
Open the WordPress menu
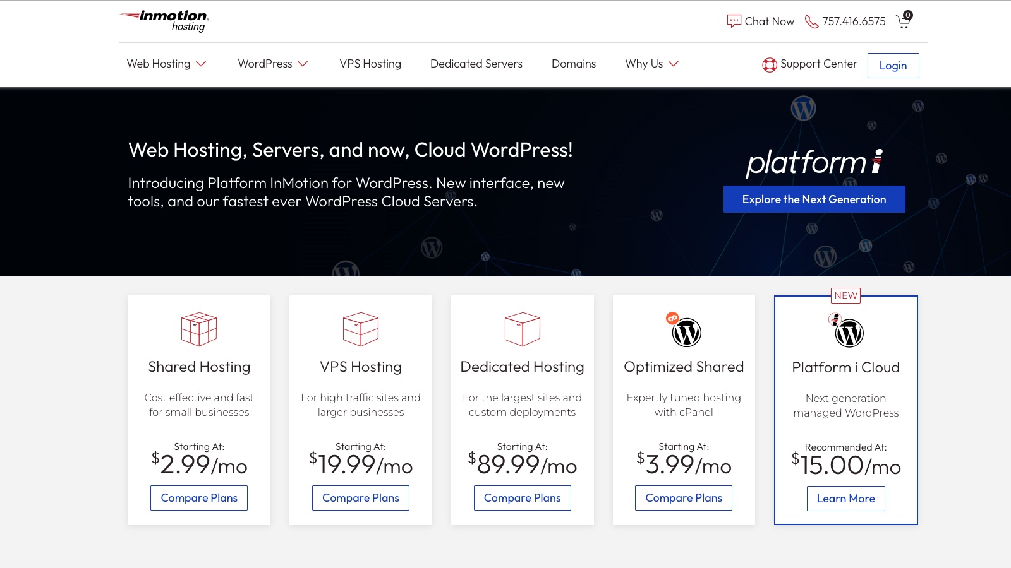[265, 64]
